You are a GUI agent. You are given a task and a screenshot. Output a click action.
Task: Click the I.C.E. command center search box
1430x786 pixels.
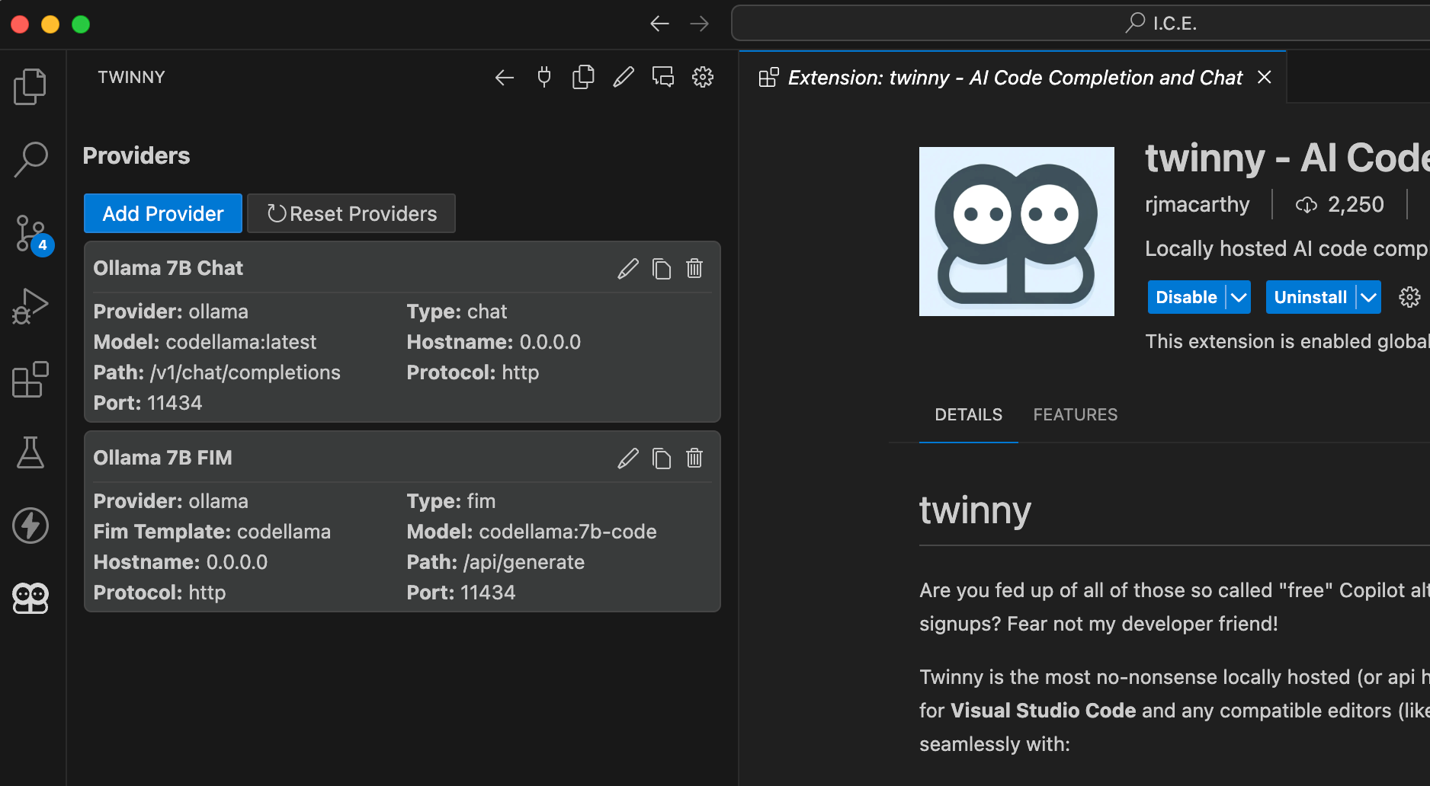tap(1081, 24)
